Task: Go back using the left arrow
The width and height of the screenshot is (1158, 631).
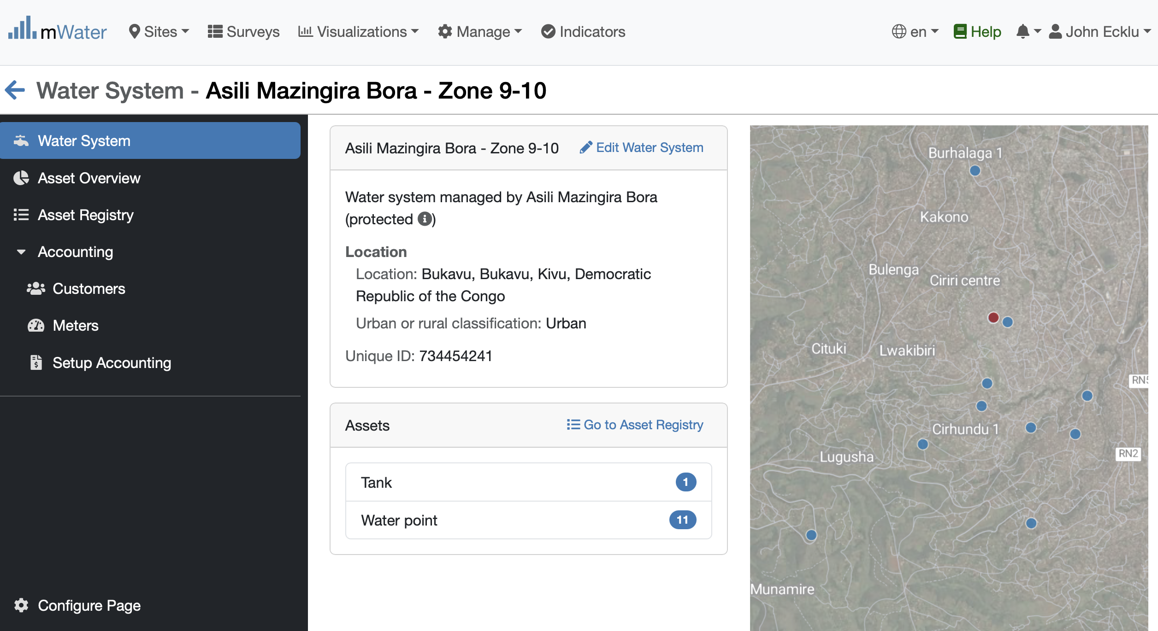Action: 15,90
